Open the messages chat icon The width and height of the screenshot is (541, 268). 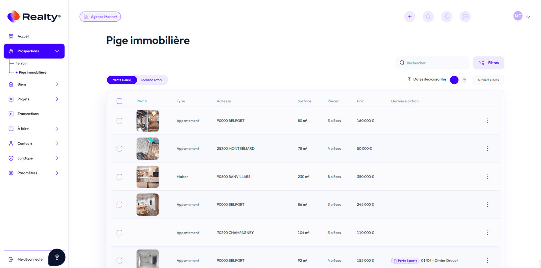(x=465, y=17)
